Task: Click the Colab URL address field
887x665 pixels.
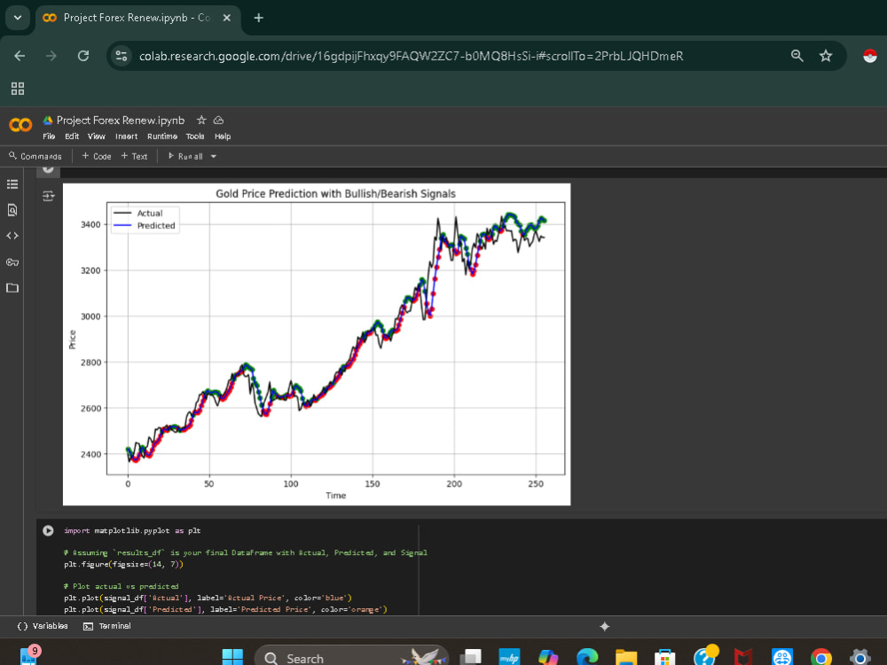Action: (412, 56)
